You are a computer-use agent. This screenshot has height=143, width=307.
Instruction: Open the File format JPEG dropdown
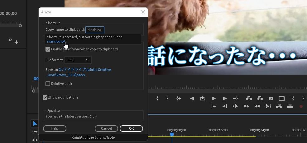[78, 60]
